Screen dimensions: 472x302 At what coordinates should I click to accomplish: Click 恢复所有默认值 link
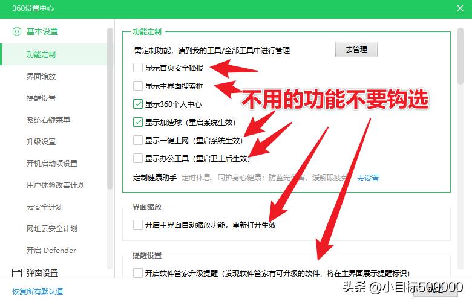point(38,291)
